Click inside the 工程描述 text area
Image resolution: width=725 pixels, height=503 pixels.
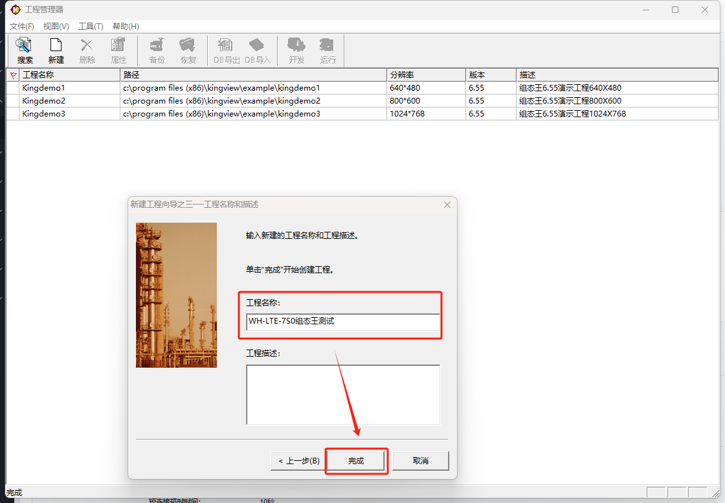click(342, 394)
